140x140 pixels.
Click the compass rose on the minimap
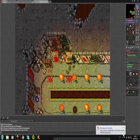[137, 6]
